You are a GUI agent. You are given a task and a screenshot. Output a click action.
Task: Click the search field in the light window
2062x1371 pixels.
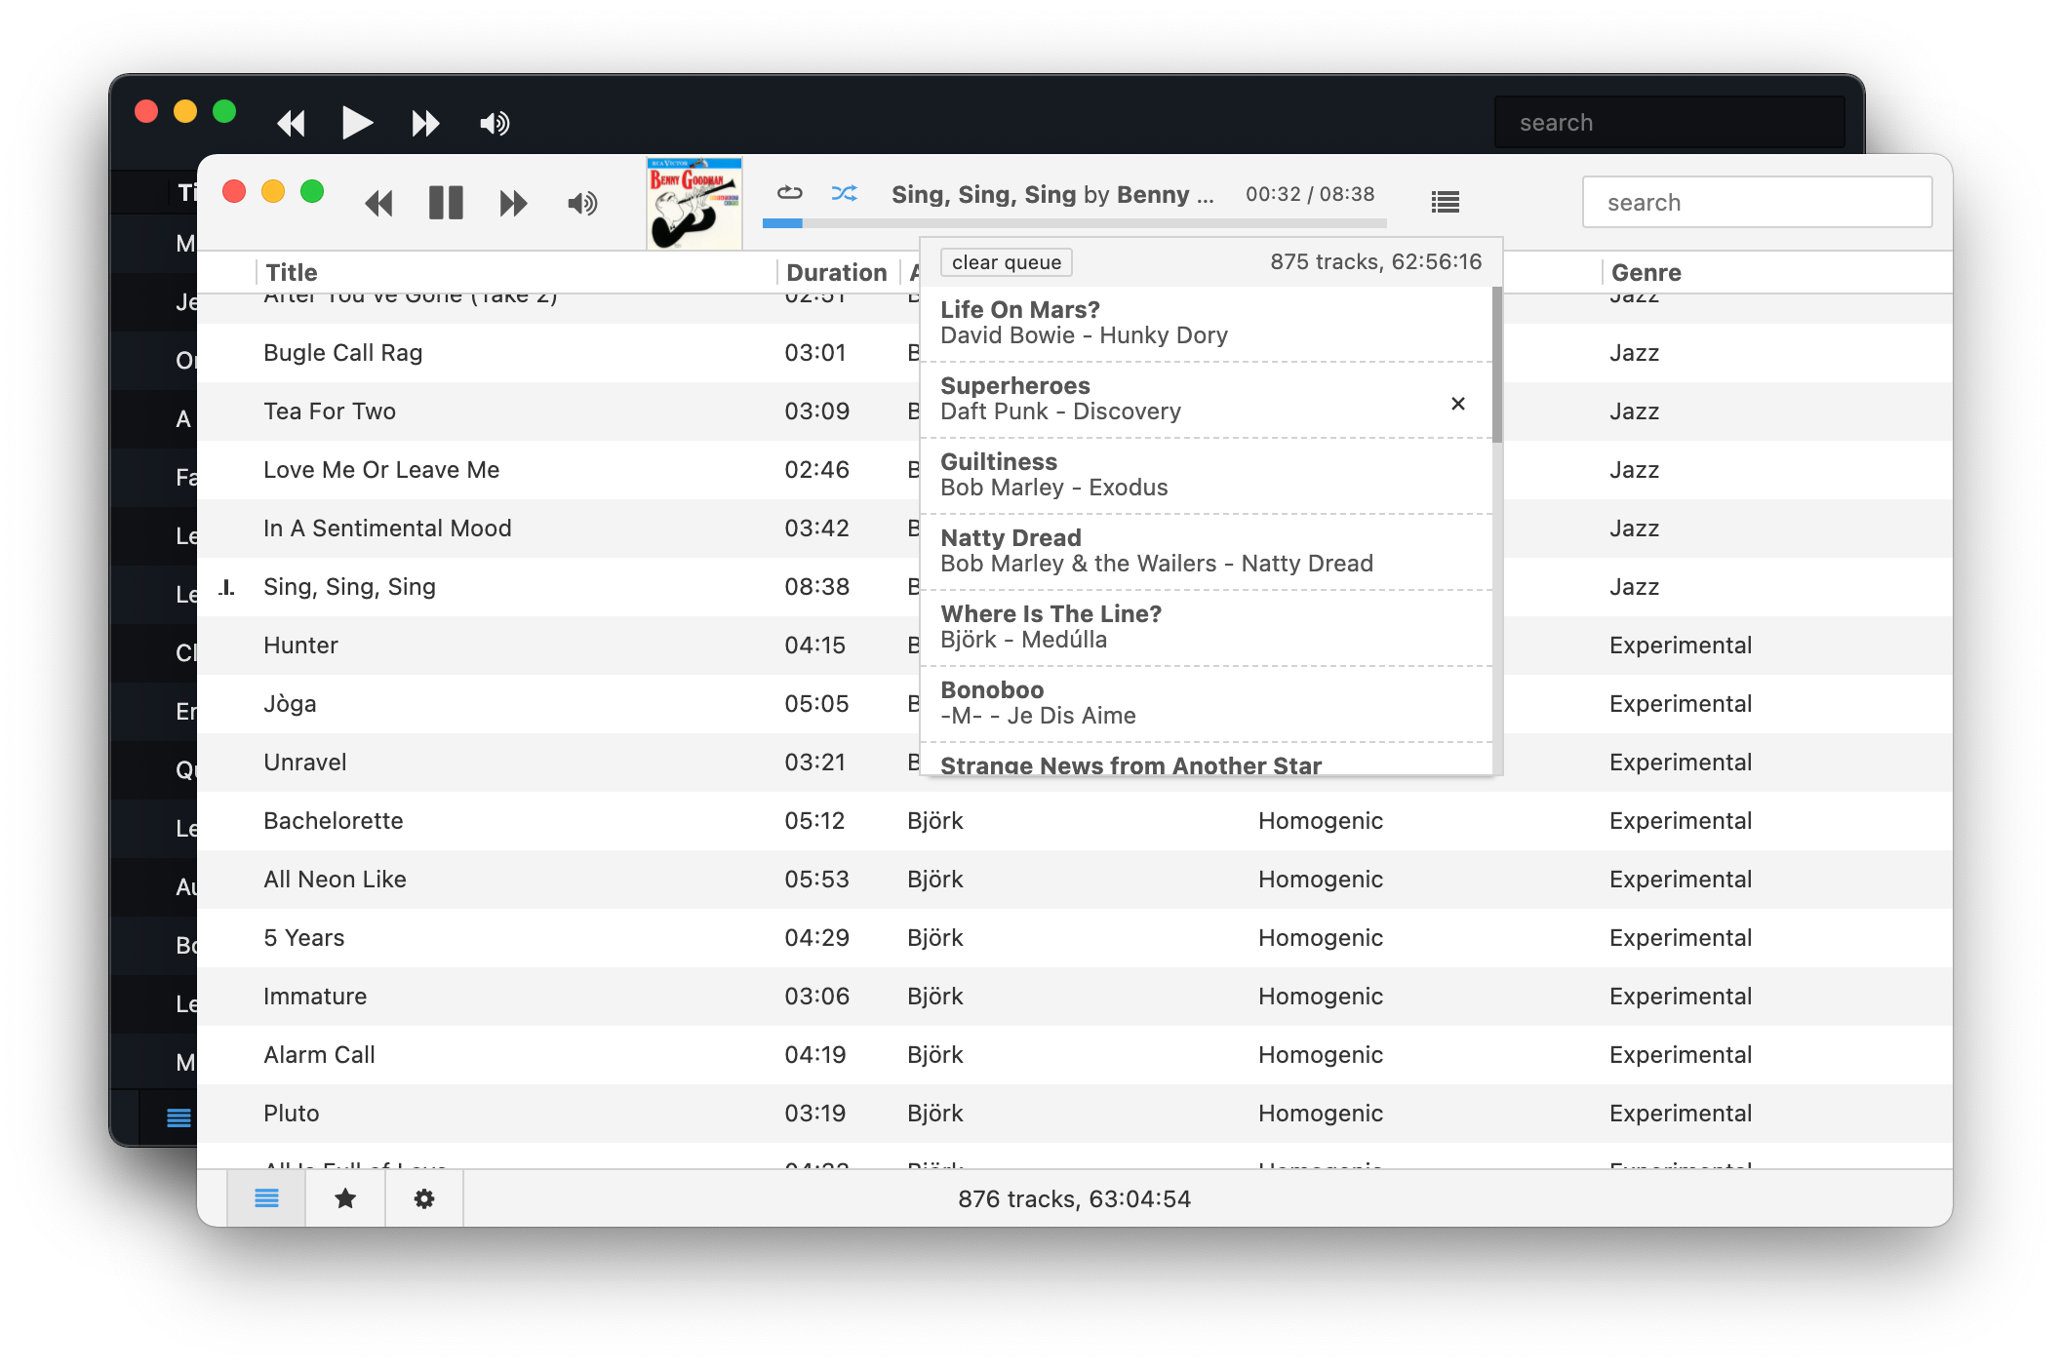click(1756, 203)
